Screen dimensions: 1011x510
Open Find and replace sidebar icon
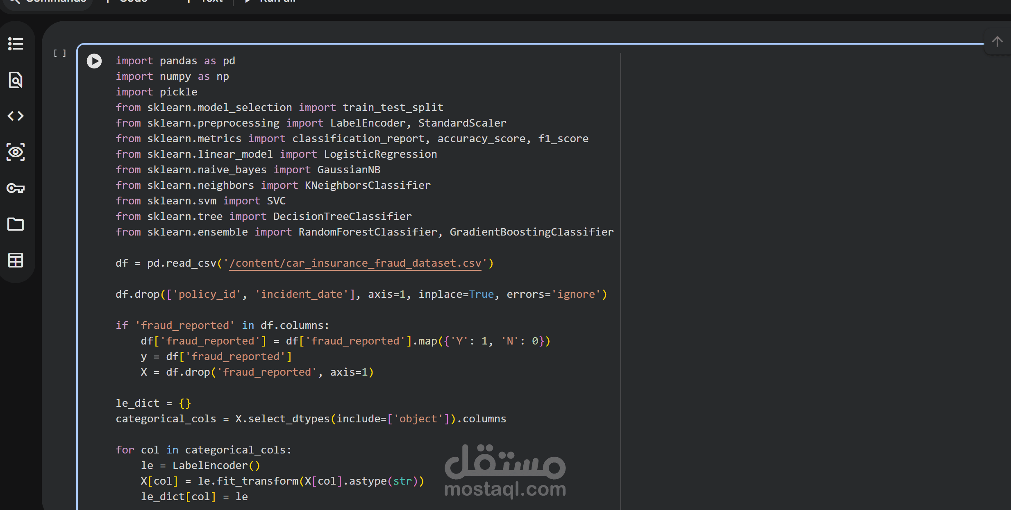16,80
